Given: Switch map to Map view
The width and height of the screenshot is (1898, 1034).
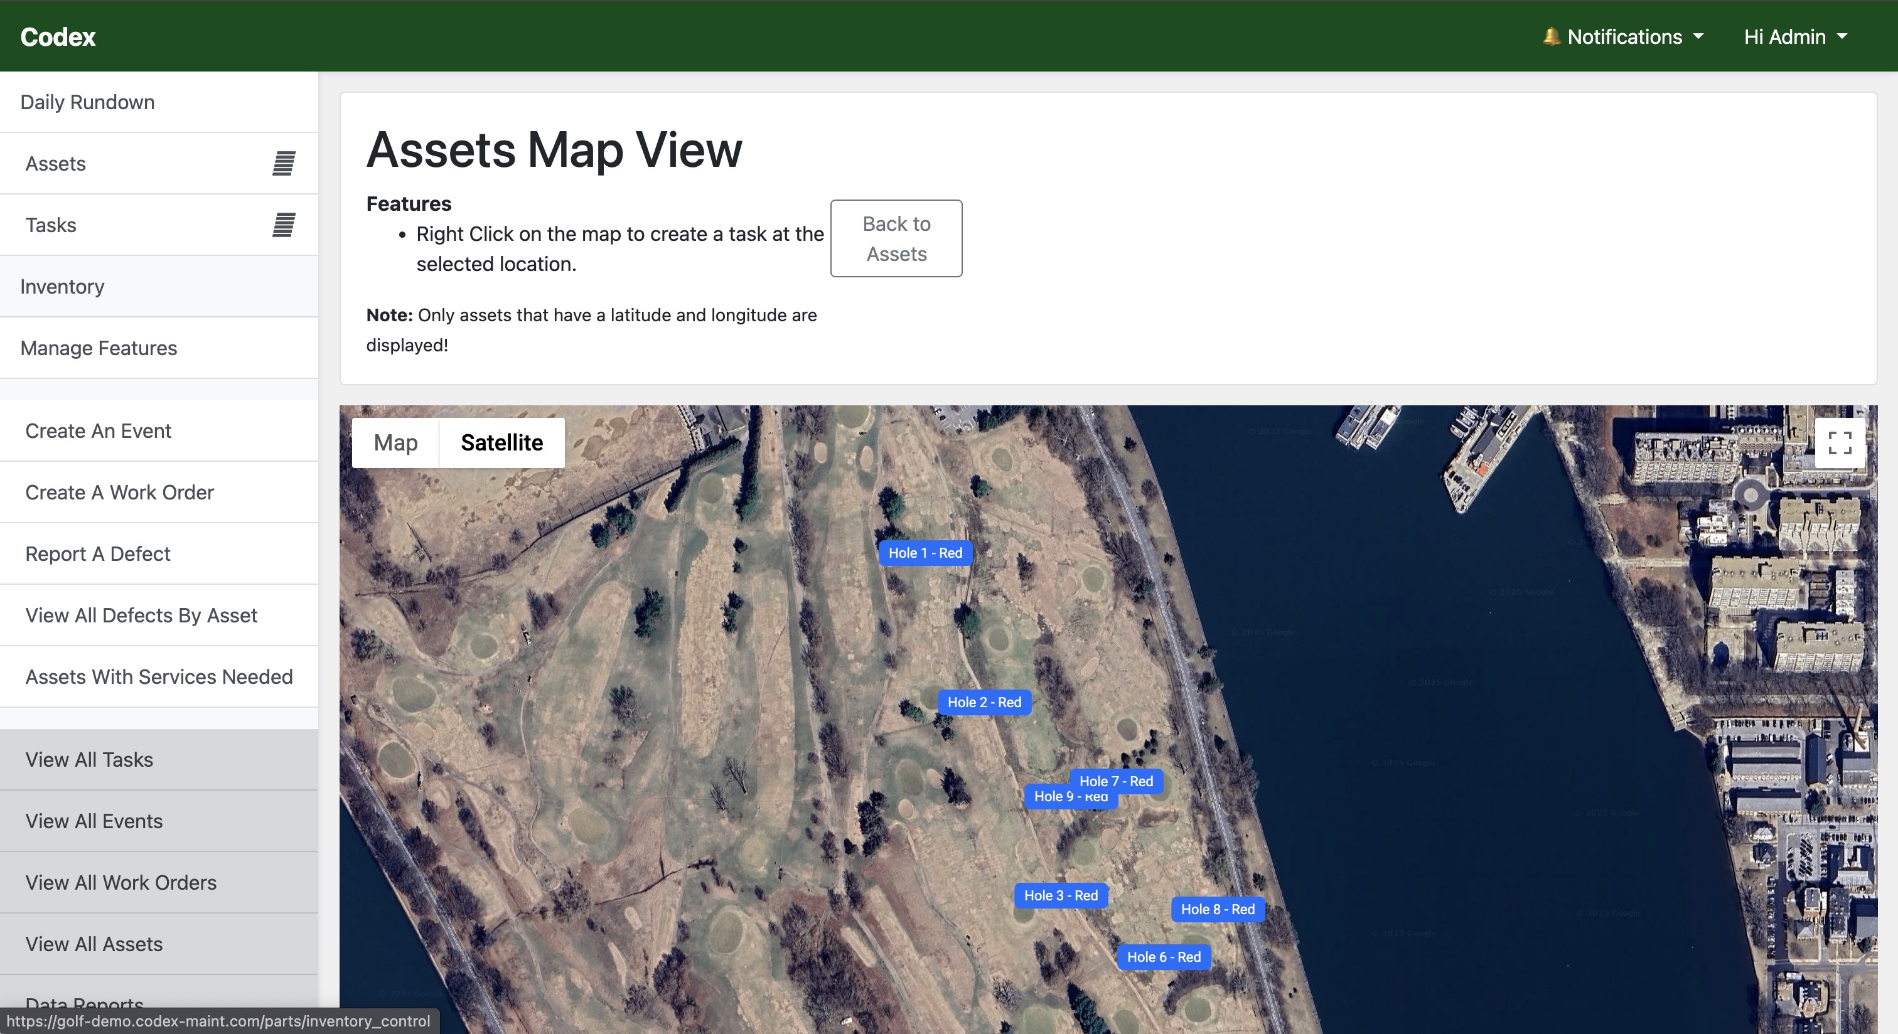Looking at the screenshot, I should 395,442.
